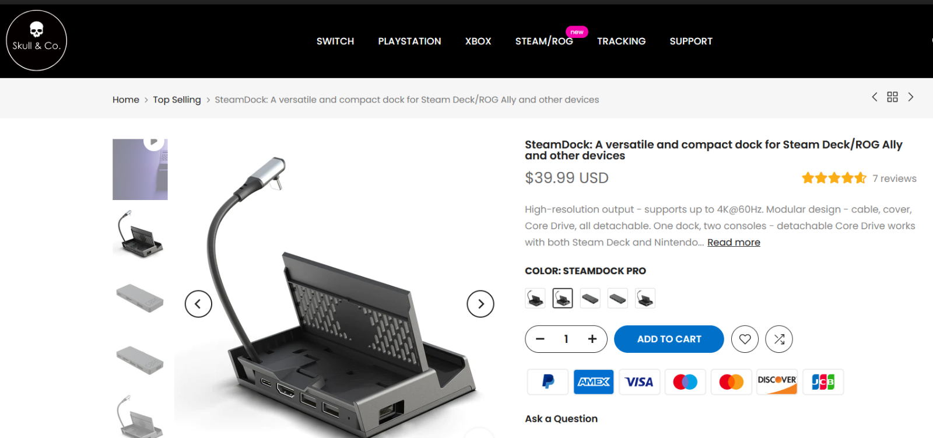Open the STEAM/ROG menu
Viewport: 933px width, 438px height.
pyautogui.click(x=544, y=41)
